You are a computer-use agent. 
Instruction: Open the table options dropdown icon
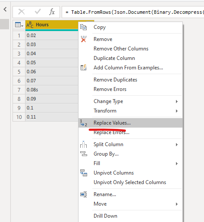coord(19,25)
